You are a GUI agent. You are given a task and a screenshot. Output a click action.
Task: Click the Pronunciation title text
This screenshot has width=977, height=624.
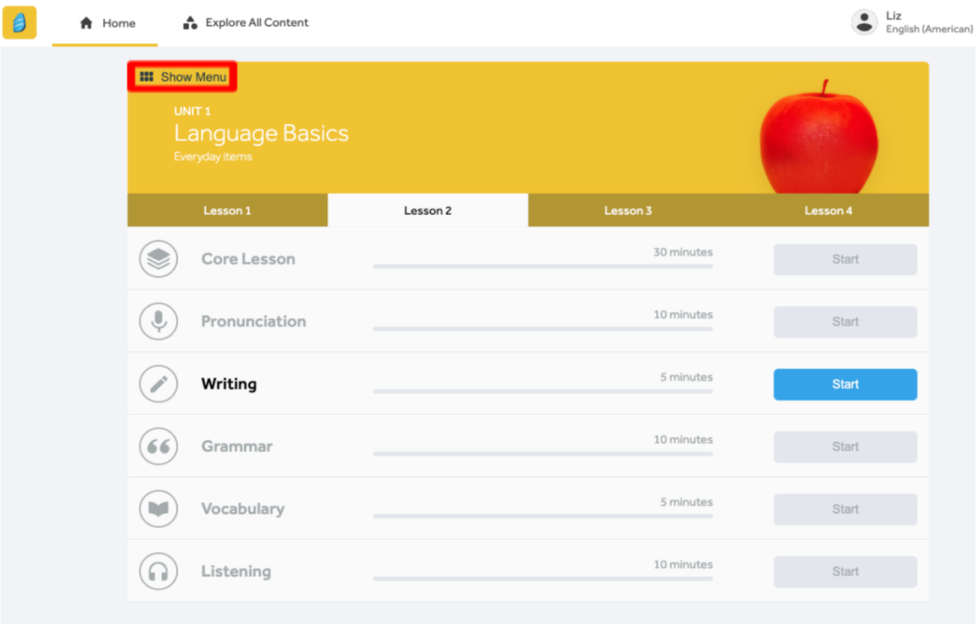[254, 321]
